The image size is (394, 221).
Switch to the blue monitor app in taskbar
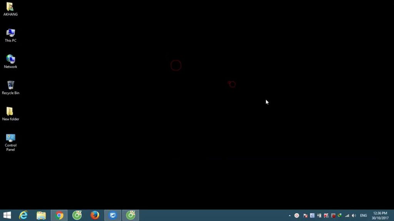click(x=113, y=215)
